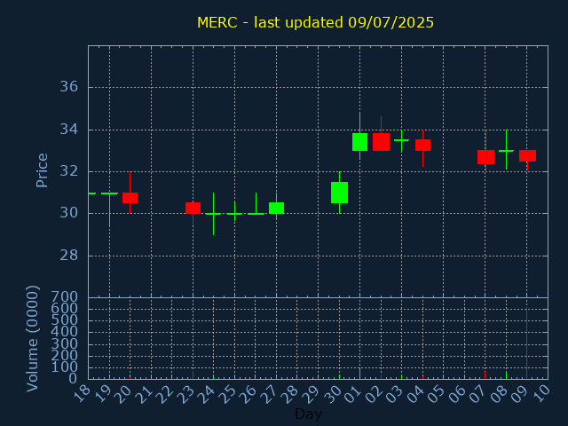Click the day axis label '08'
Image resolution: width=568 pixels, height=426 pixels.
coord(500,394)
